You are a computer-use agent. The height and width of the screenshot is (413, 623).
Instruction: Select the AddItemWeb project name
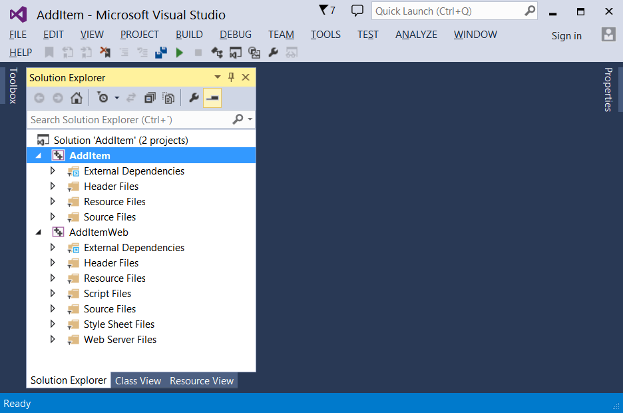click(x=99, y=232)
